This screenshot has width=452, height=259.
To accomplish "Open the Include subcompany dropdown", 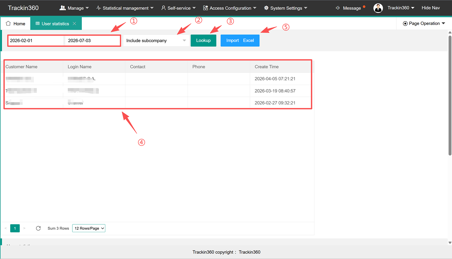I will [x=156, y=41].
